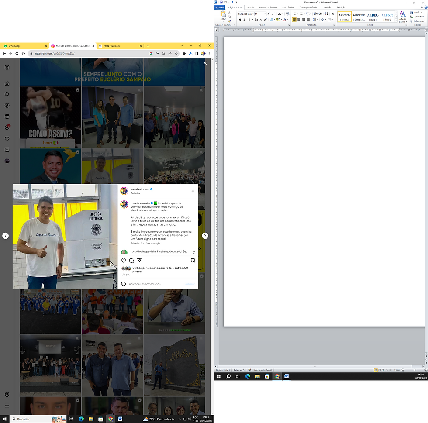Open the Selecionar dropdown
Screen dimensions: 428x423
(x=419, y=21)
